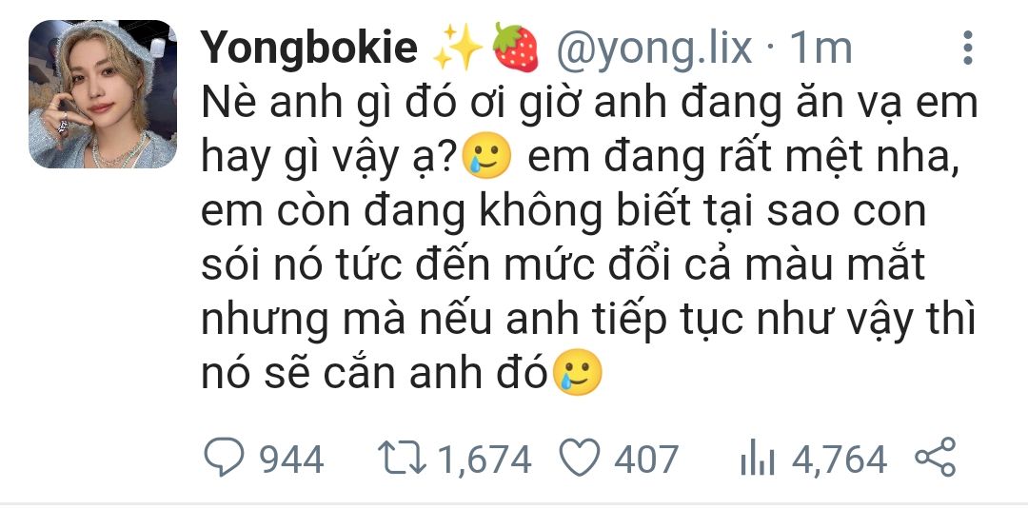This screenshot has height=509, width=1028.
Task: Click the strawberry emoji in the name
Action: point(515,48)
